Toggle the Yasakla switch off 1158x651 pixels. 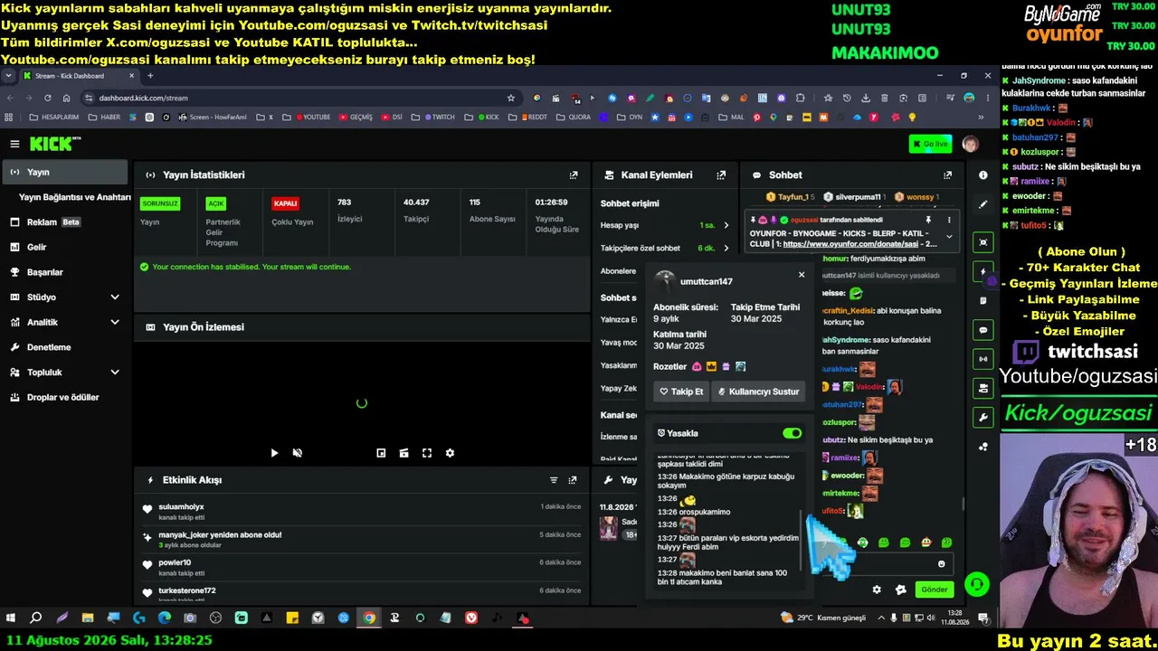(792, 433)
